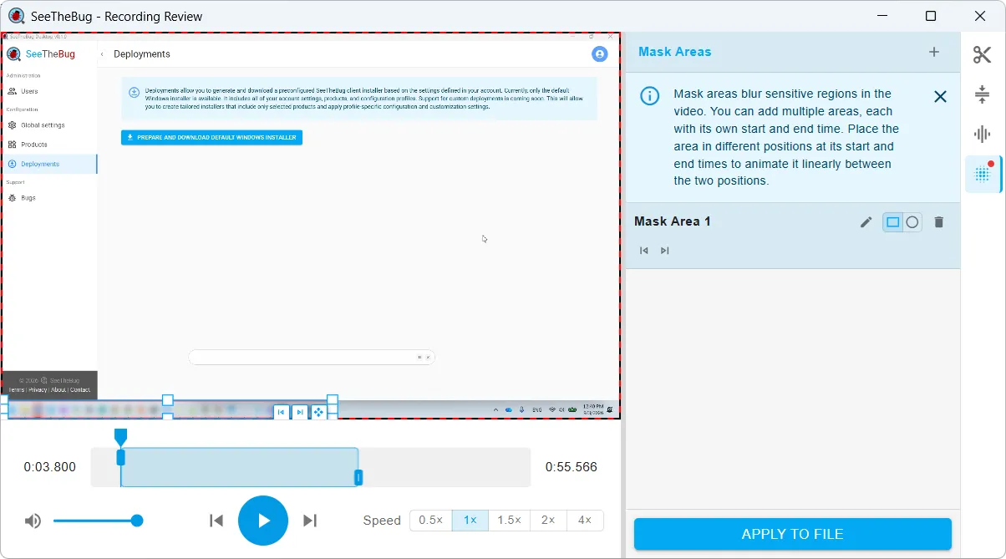Click the Apply to File button

793,534
